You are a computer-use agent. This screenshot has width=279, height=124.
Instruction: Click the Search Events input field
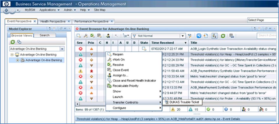pyautogui.click(x=267, y=35)
